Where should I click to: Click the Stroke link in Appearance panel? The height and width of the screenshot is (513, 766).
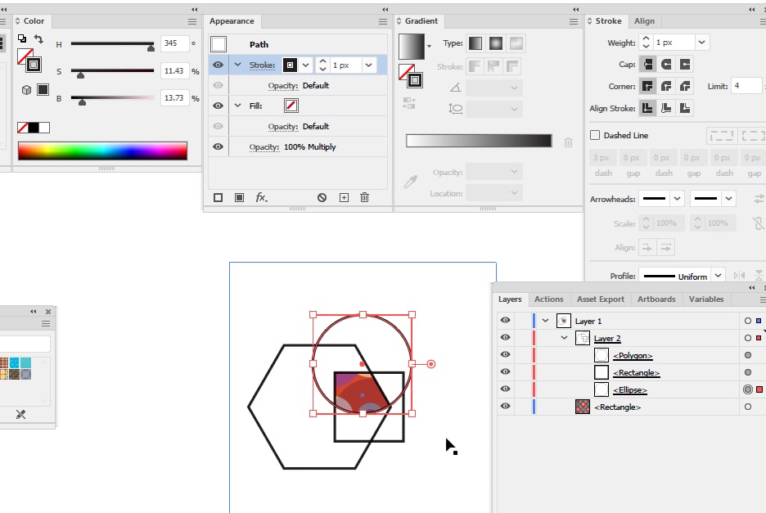coord(262,65)
